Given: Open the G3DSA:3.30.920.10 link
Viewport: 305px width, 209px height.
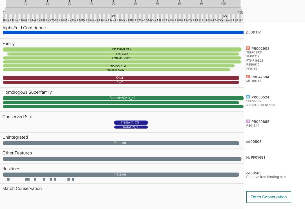Looking at the screenshot, I should [x=260, y=105].
